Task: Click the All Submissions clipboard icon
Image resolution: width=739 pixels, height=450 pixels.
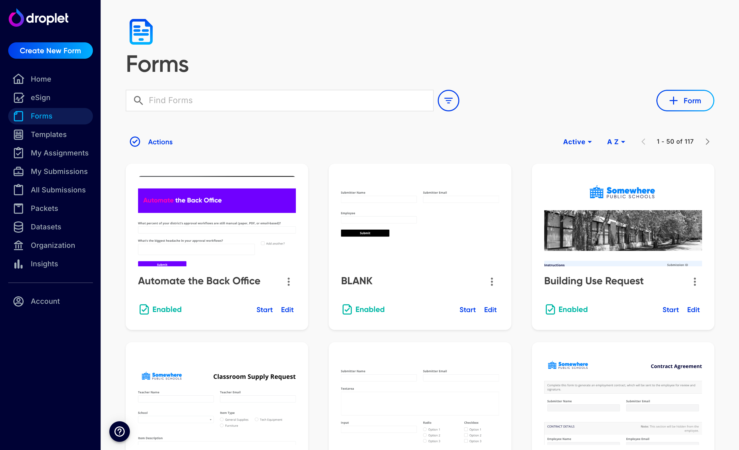Action: click(x=18, y=190)
